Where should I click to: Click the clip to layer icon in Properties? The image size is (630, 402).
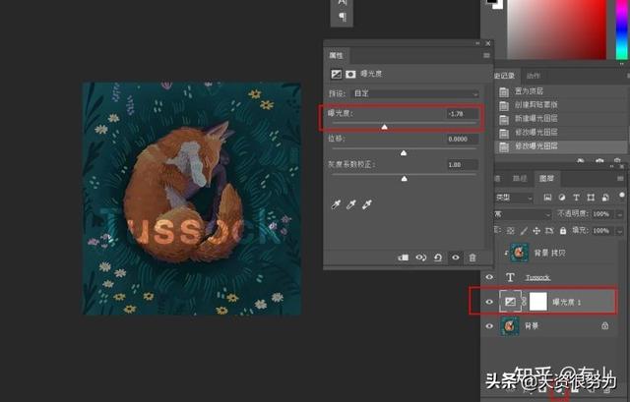click(404, 258)
